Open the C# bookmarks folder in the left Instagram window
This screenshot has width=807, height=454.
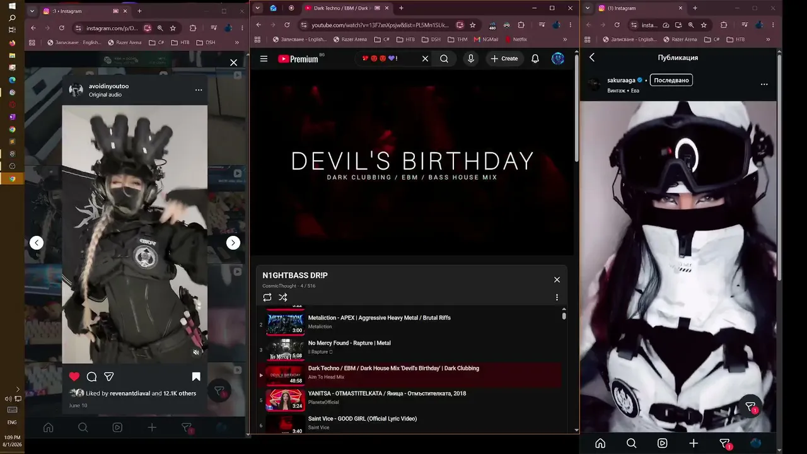156,42
